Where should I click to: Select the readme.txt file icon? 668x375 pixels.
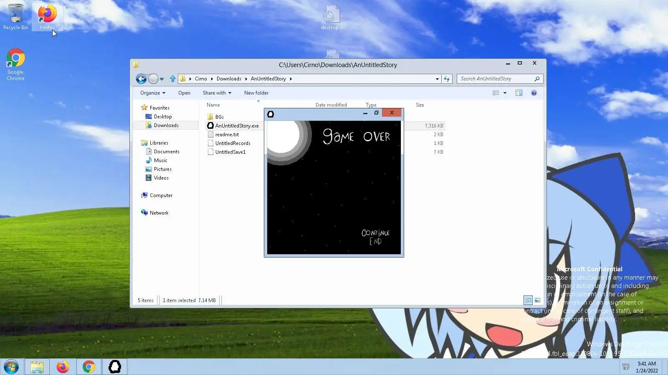click(x=210, y=134)
